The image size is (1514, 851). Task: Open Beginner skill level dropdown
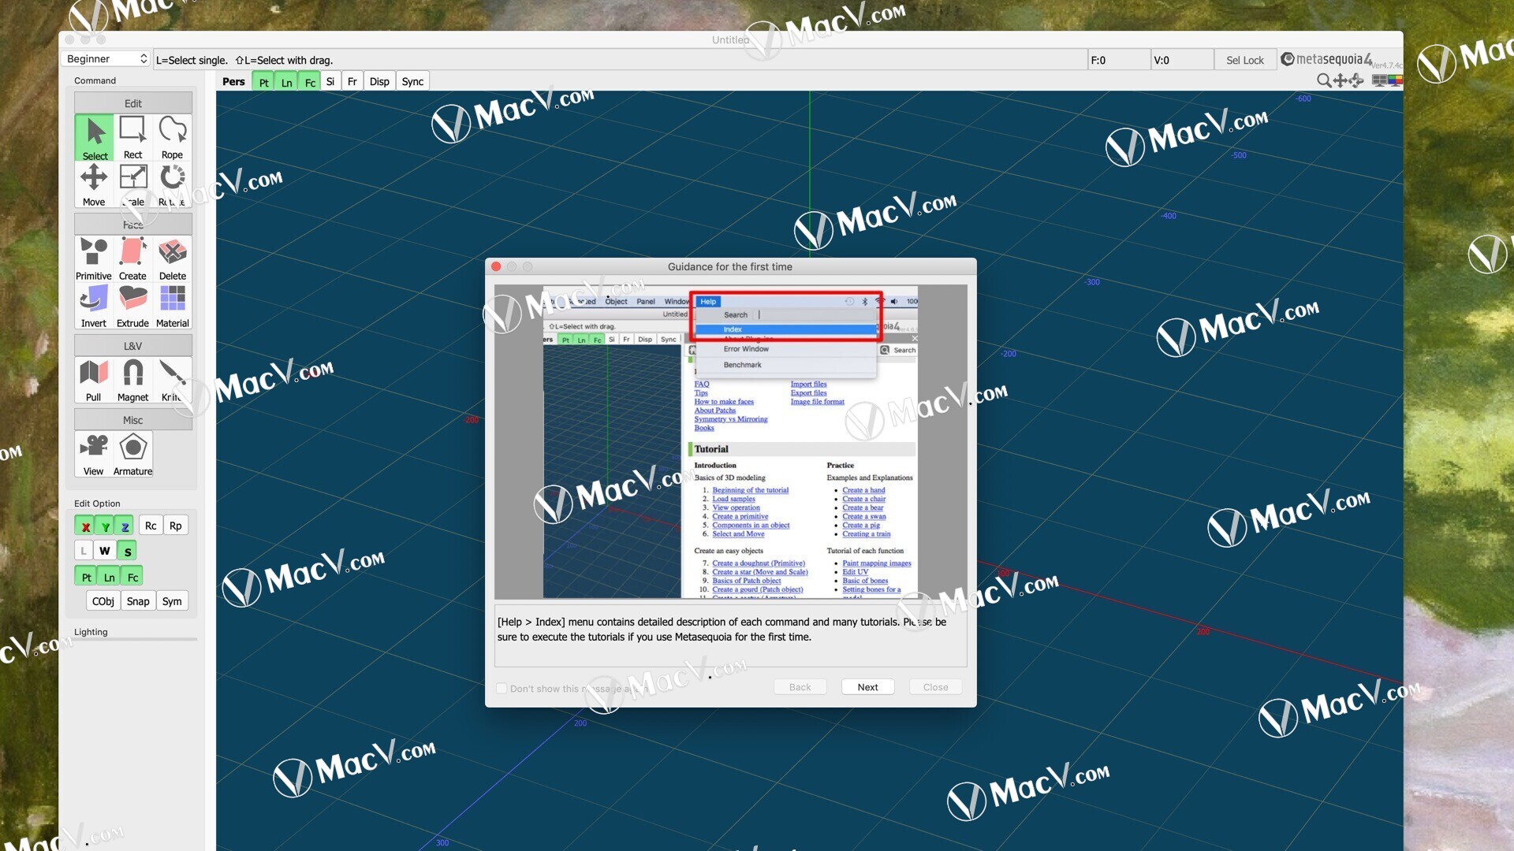105,59
